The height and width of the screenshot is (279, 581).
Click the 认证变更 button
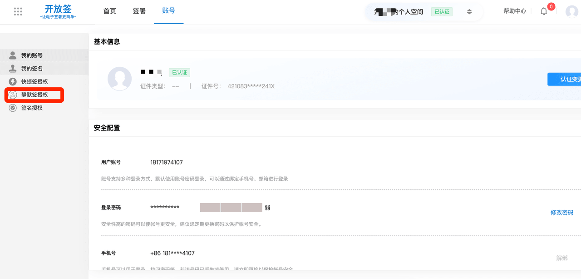(x=564, y=79)
